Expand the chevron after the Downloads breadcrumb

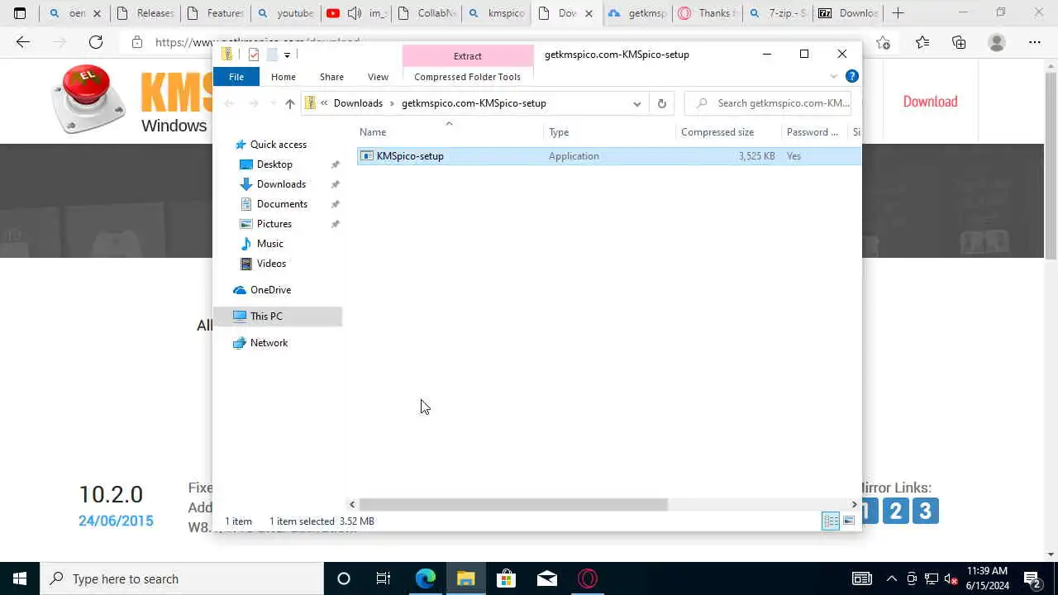[x=392, y=103]
